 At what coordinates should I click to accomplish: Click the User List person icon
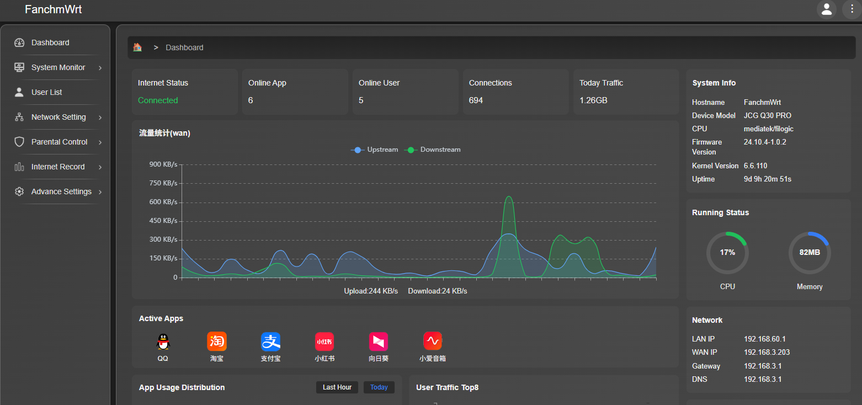tap(19, 92)
